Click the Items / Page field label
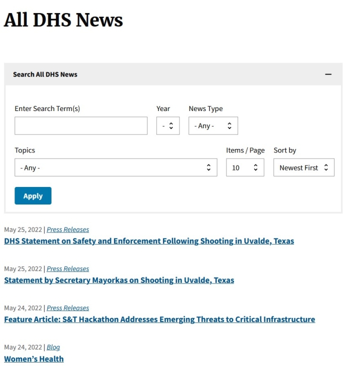Screen dimensions: 350x378 point(245,150)
